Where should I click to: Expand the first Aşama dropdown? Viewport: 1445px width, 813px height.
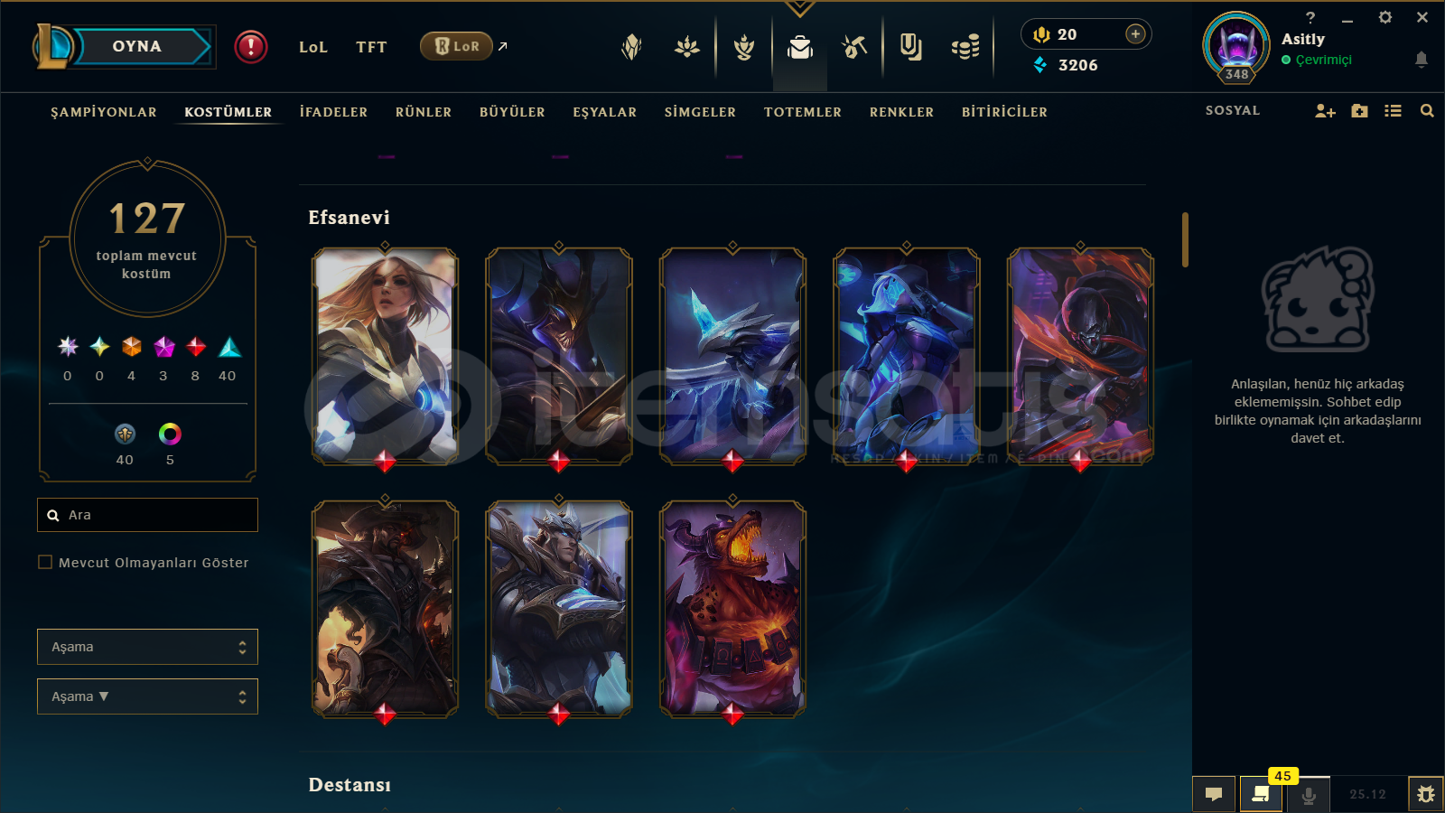click(x=147, y=647)
